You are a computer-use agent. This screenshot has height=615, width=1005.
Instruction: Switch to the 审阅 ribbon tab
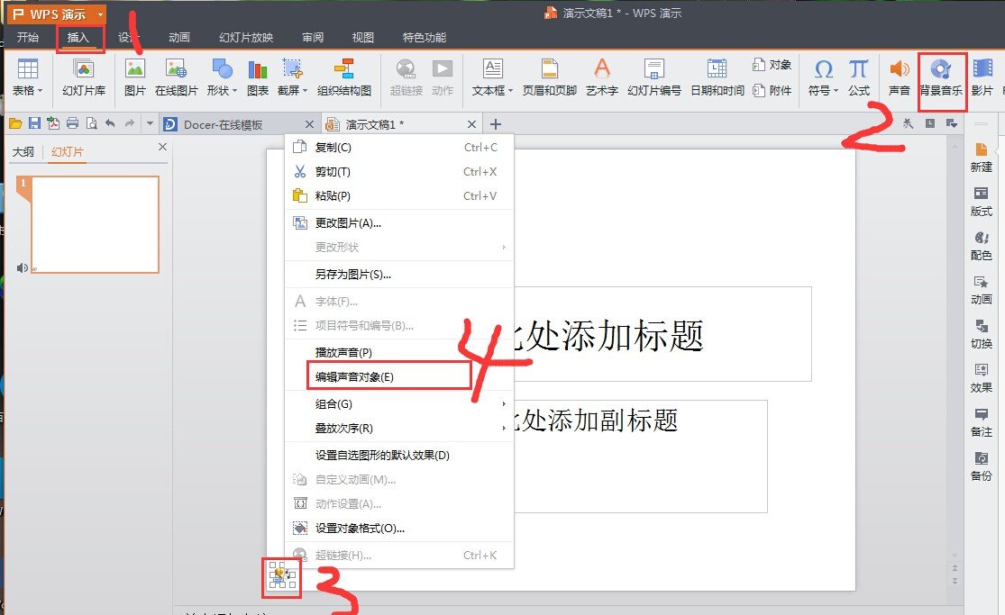coord(312,37)
